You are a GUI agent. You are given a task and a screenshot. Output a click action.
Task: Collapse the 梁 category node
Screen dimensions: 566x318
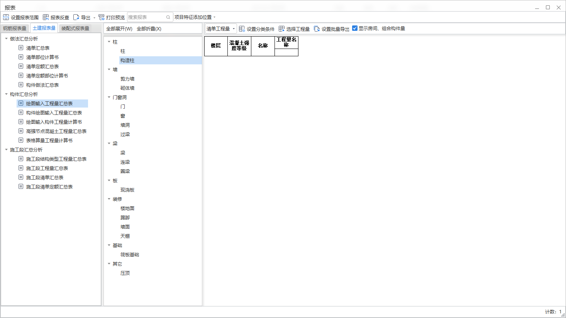click(109, 143)
